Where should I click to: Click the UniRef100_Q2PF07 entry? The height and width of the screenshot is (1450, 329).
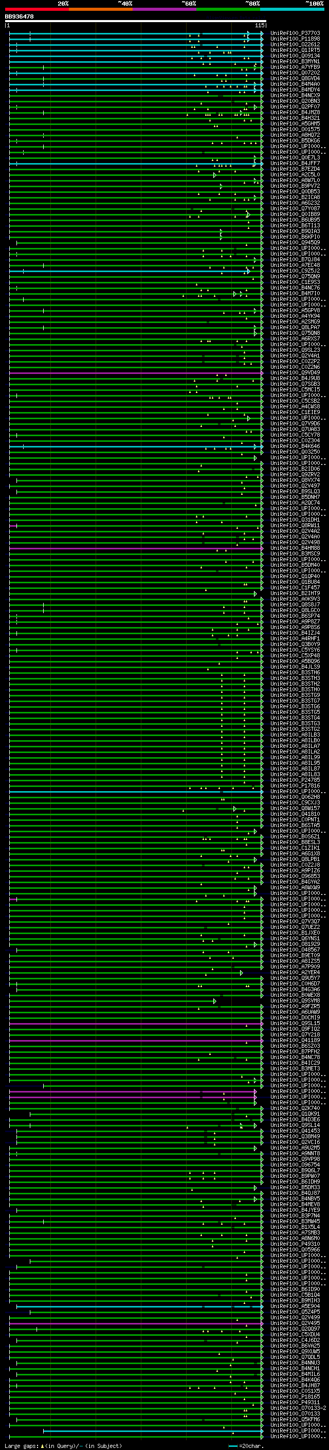click(x=295, y=106)
